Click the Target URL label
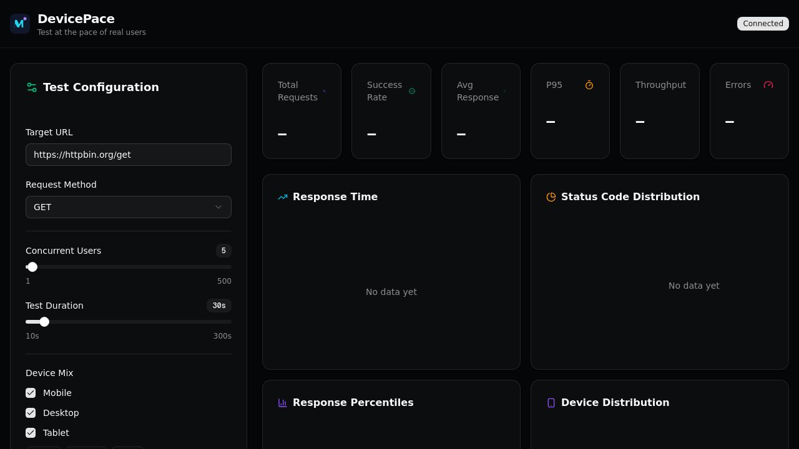The image size is (799, 449). pos(49,132)
